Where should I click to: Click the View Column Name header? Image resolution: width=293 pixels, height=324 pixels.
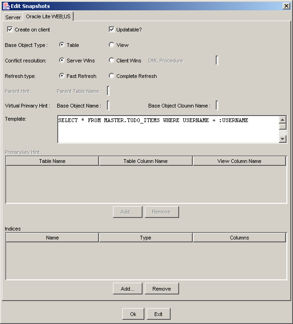(240, 161)
